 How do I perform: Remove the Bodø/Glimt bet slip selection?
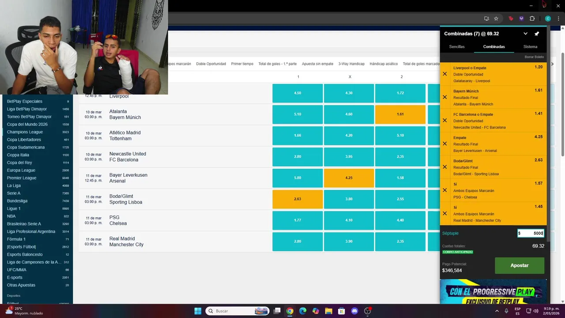click(x=444, y=167)
